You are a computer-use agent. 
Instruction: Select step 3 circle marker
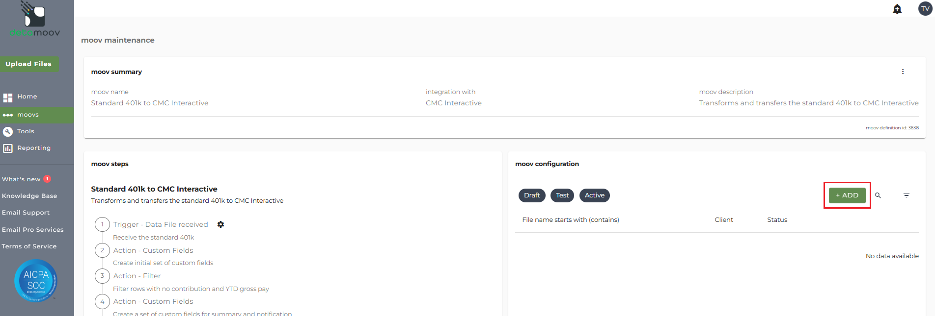click(x=102, y=276)
